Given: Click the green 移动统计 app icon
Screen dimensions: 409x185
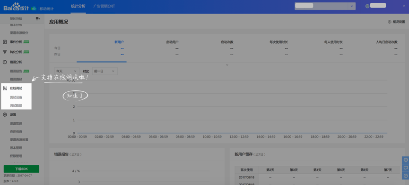Looking at the screenshot, I should [34, 8].
